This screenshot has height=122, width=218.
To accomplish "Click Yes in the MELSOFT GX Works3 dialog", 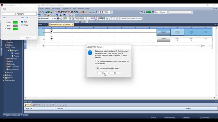I will click(x=103, y=73).
